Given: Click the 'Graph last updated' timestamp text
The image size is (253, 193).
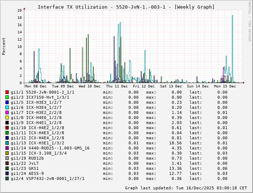Looking at the screenshot, I should coord(186,188).
